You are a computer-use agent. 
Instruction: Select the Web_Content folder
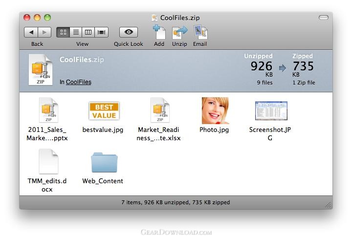tap(104, 162)
